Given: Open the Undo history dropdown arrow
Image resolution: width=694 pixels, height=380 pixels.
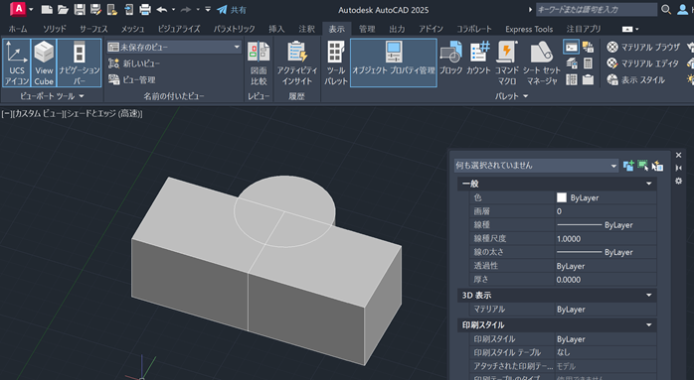Looking at the screenshot, I should click(x=173, y=9).
